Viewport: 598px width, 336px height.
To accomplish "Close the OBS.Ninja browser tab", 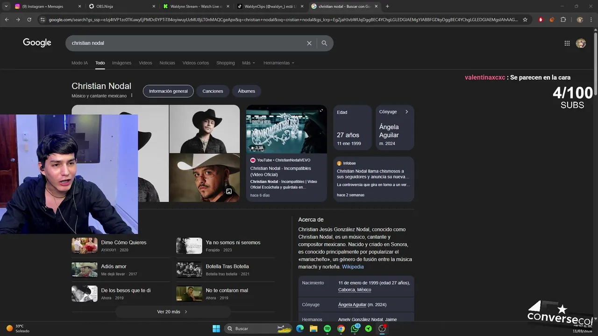I will point(153,7).
